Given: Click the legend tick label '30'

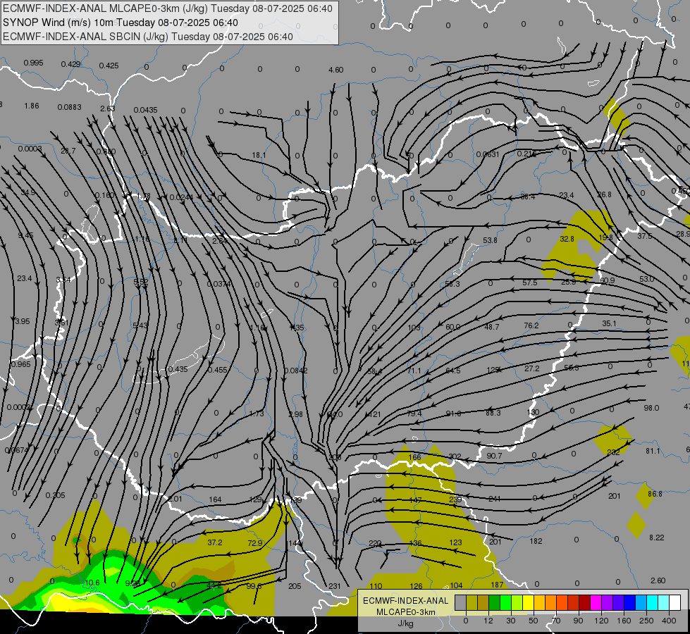Looking at the screenshot, I should 510,621.
